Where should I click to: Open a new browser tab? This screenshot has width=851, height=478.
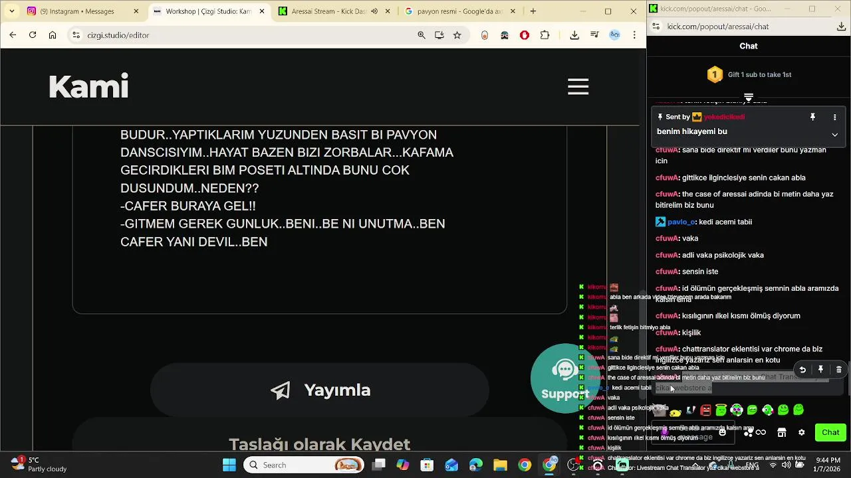(x=533, y=11)
